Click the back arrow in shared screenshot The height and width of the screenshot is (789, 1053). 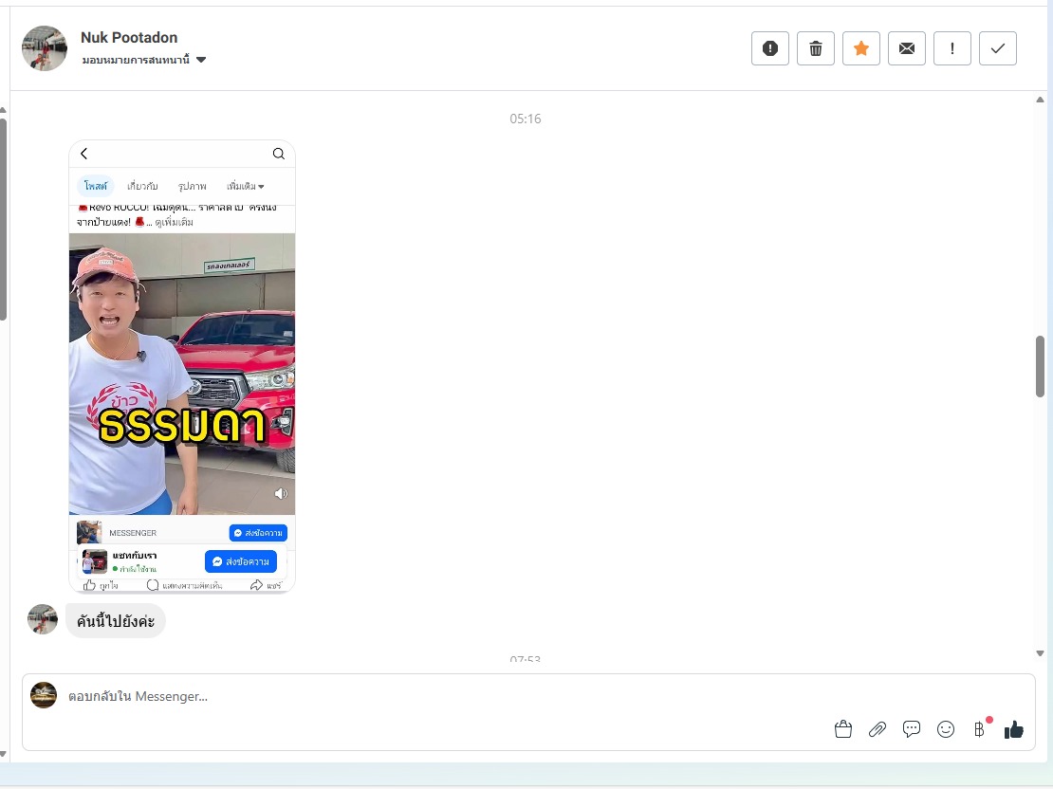click(83, 154)
